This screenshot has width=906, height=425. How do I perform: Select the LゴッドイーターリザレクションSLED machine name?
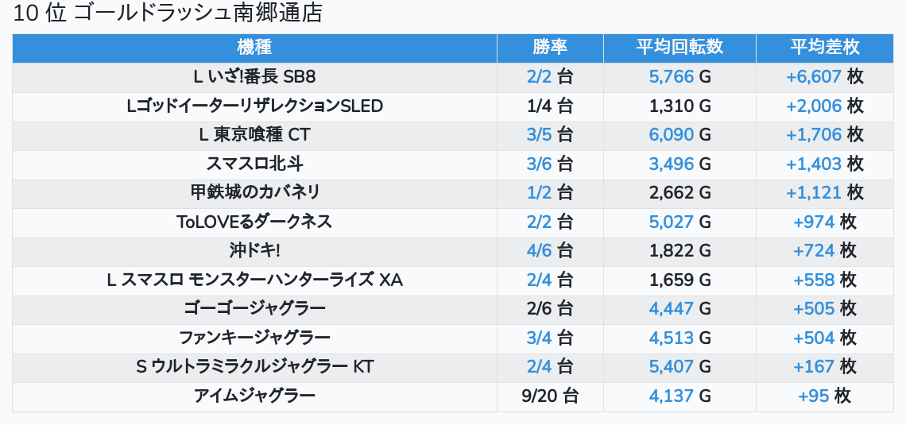pyautogui.click(x=254, y=106)
